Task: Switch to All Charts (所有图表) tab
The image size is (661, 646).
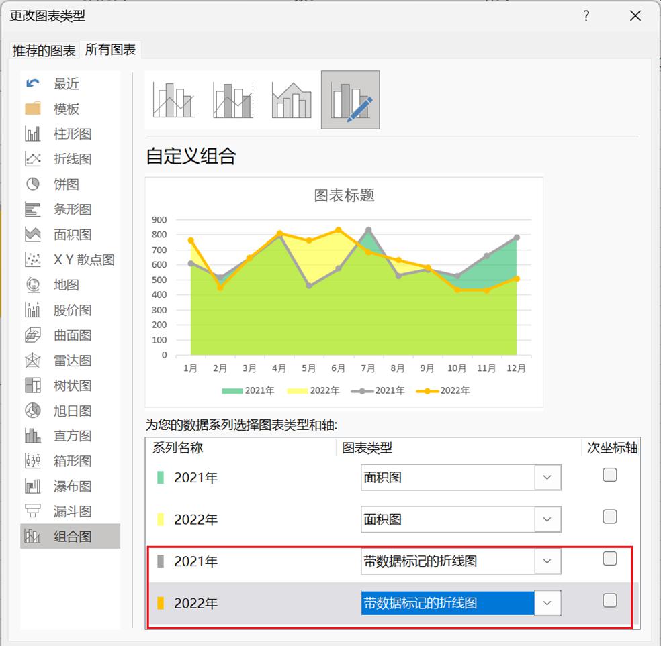Action: pos(110,50)
